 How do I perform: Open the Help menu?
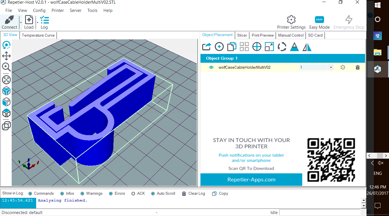click(108, 11)
